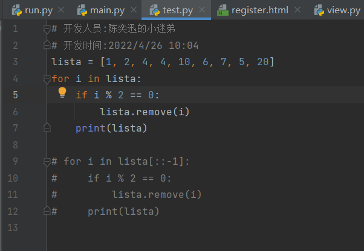Collapse the comment block at line 1
Screen dimensions: 364x251
pos(47,29)
